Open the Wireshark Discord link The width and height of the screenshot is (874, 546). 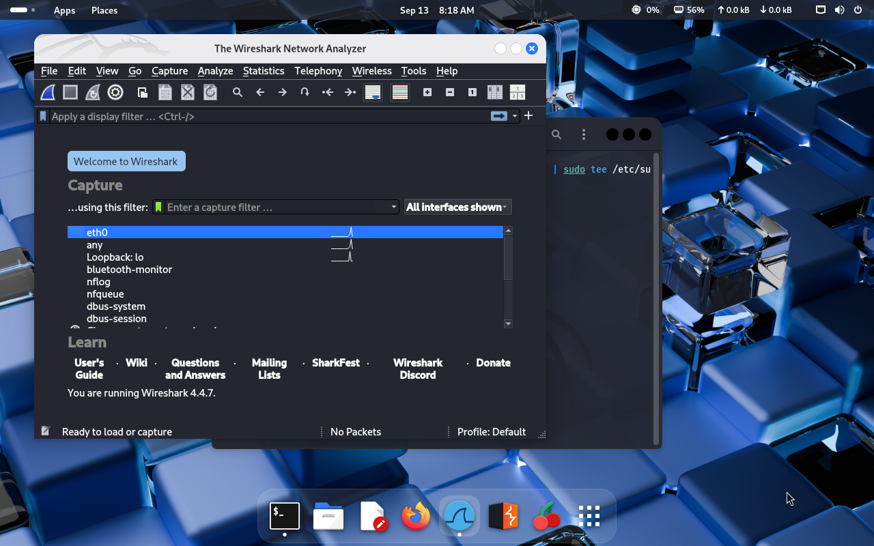[418, 369]
